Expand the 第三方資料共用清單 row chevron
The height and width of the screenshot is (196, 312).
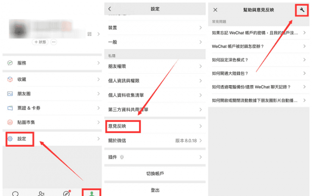[201, 109]
